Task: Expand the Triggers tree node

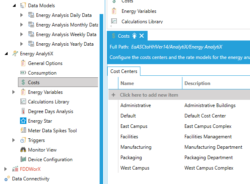Action: [x=14, y=140]
